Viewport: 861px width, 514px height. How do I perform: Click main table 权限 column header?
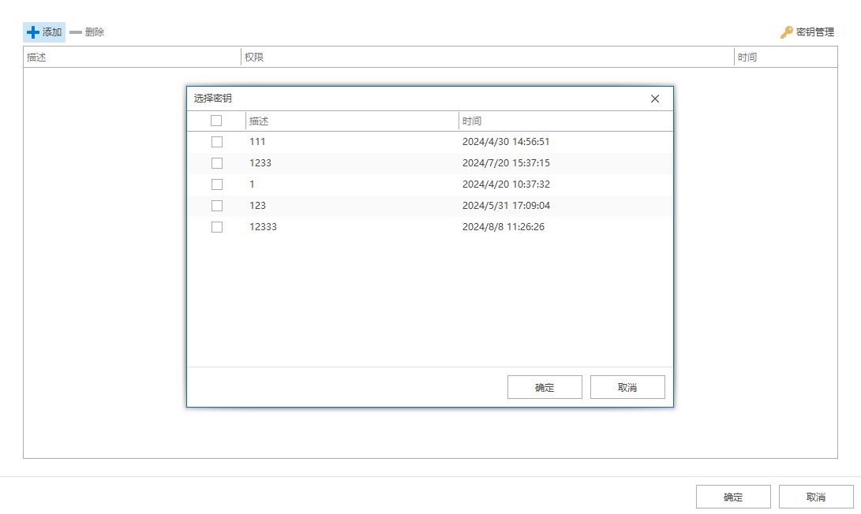[x=488, y=57]
